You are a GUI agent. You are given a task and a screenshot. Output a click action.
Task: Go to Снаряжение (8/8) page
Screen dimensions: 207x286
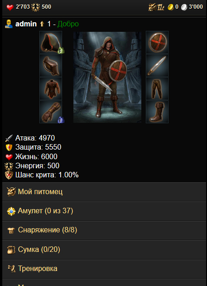(104, 231)
